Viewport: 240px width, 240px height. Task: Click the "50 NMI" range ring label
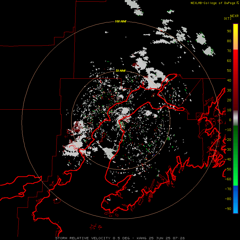121,71
